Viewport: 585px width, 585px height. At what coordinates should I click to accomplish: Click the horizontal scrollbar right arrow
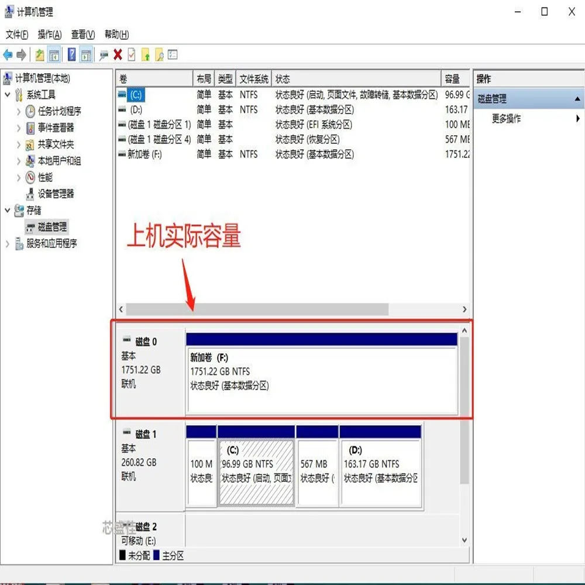click(x=464, y=309)
